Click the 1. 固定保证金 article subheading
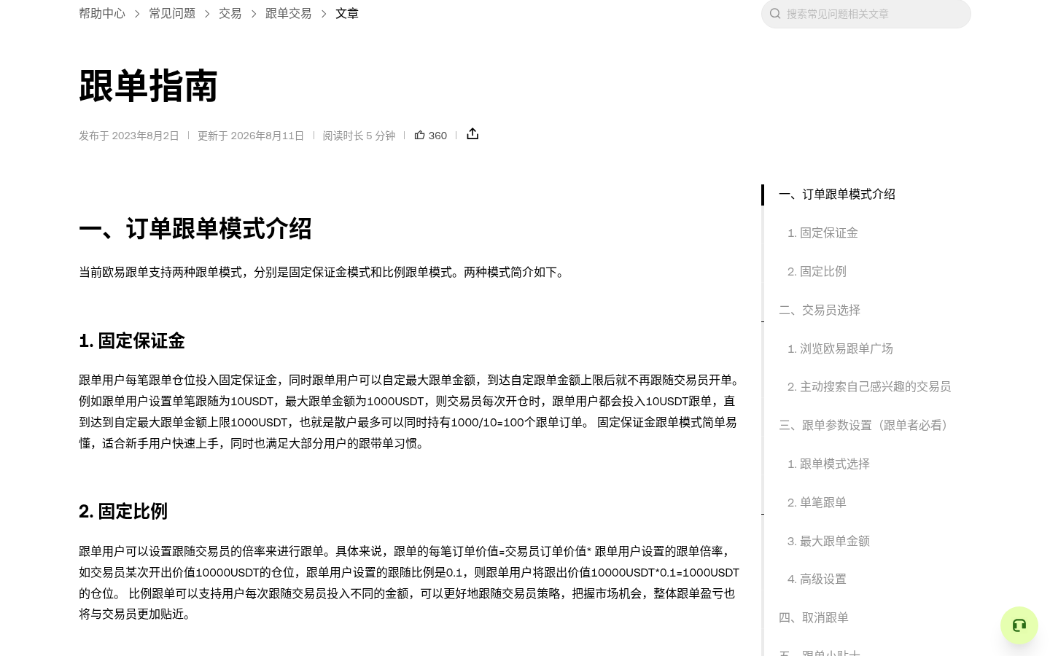The image size is (1050, 656). point(132,340)
